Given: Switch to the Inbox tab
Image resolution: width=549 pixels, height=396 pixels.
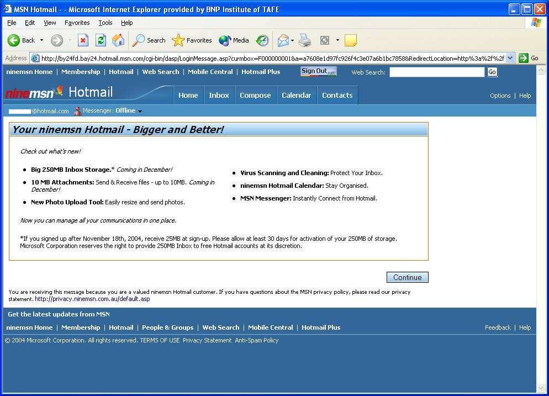Looking at the screenshot, I should (219, 95).
